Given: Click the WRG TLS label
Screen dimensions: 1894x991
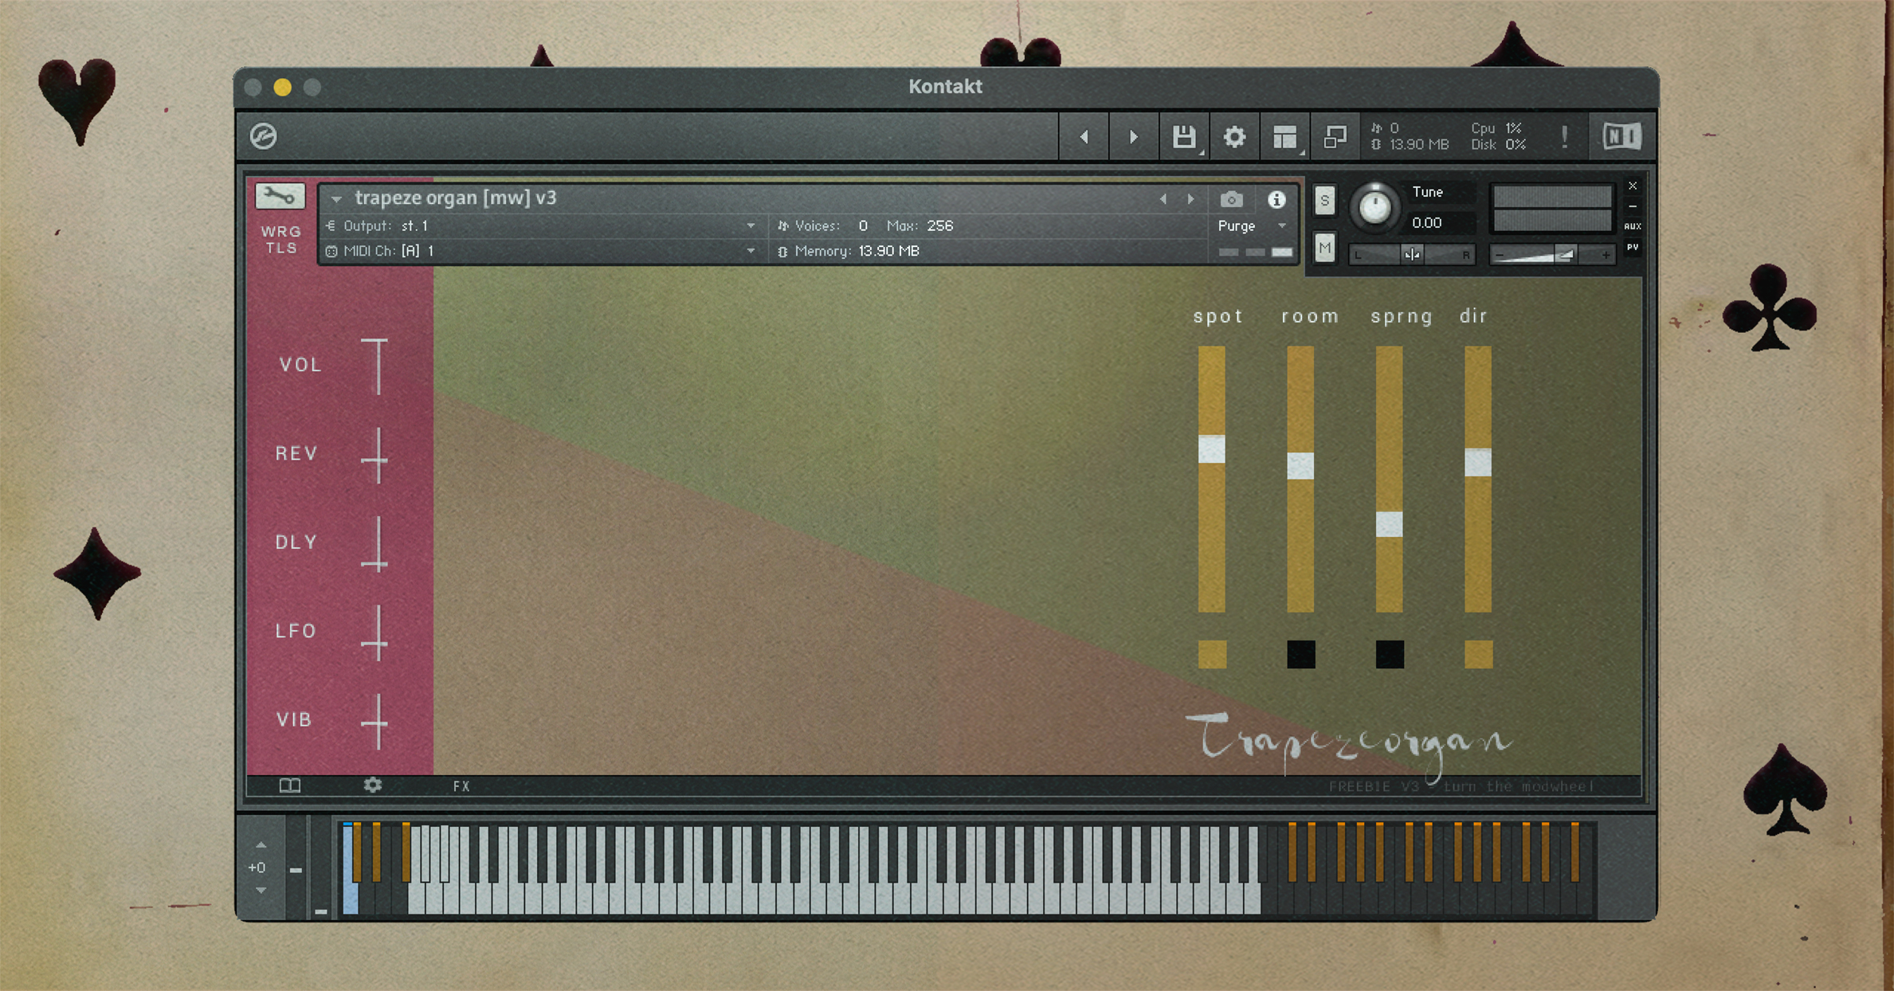Looking at the screenshot, I should point(280,240).
